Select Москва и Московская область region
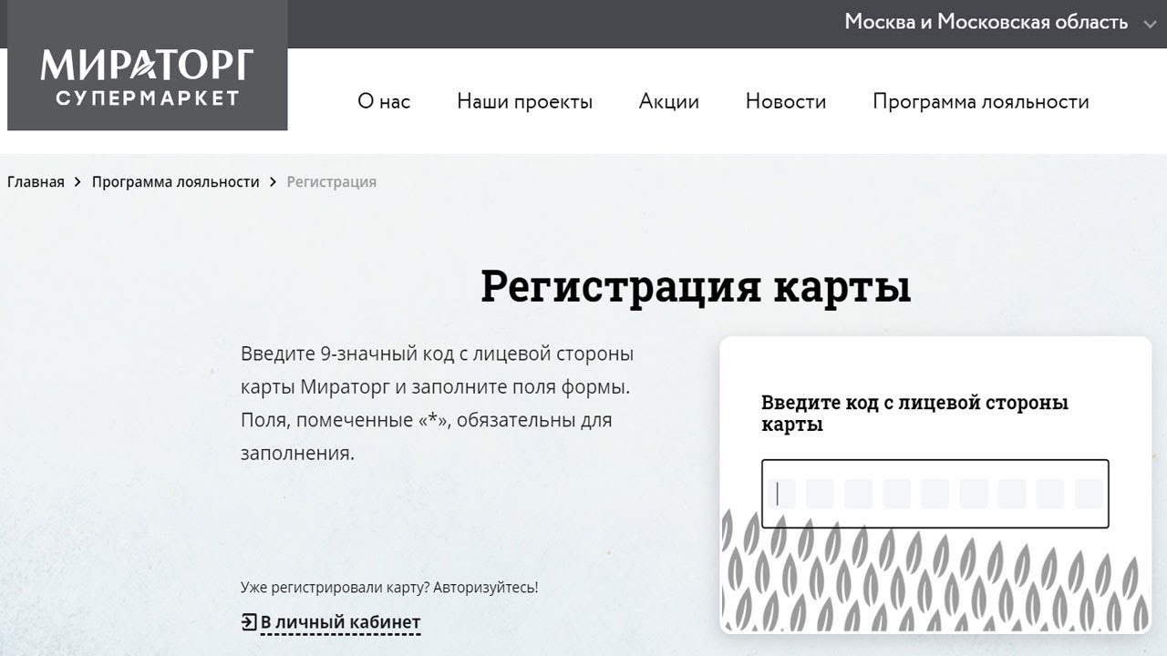The width and height of the screenshot is (1167, 656). 986,22
